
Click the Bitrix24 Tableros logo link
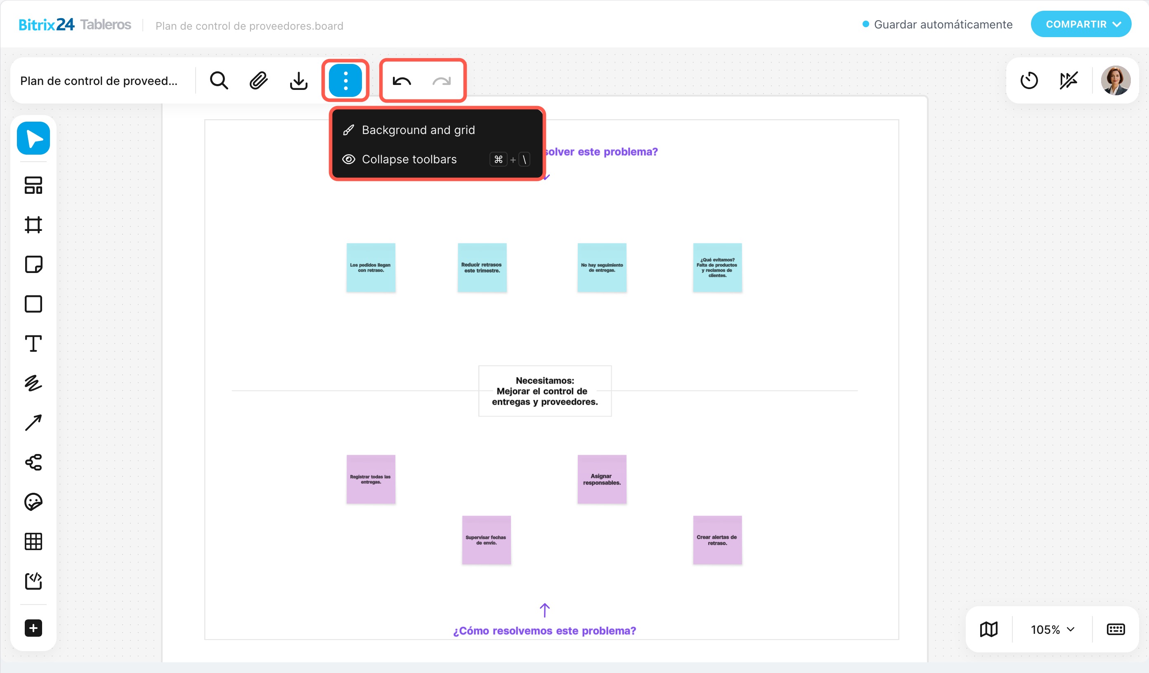[75, 25]
